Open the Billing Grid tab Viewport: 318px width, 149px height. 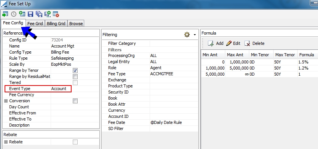pos(56,24)
